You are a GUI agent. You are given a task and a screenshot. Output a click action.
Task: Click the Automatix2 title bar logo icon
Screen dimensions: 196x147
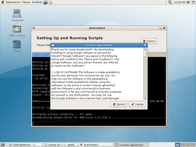(34, 28)
